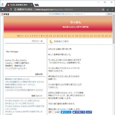Click the crescent moon icon beside the entry title
The image size is (115, 115).
click(51, 41)
